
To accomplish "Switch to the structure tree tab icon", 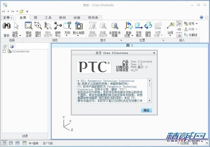I will coord(5,47).
